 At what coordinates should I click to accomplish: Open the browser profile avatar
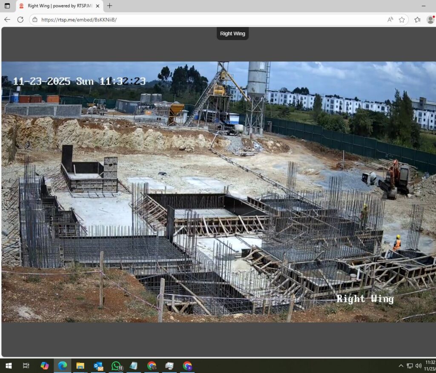point(430,20)
